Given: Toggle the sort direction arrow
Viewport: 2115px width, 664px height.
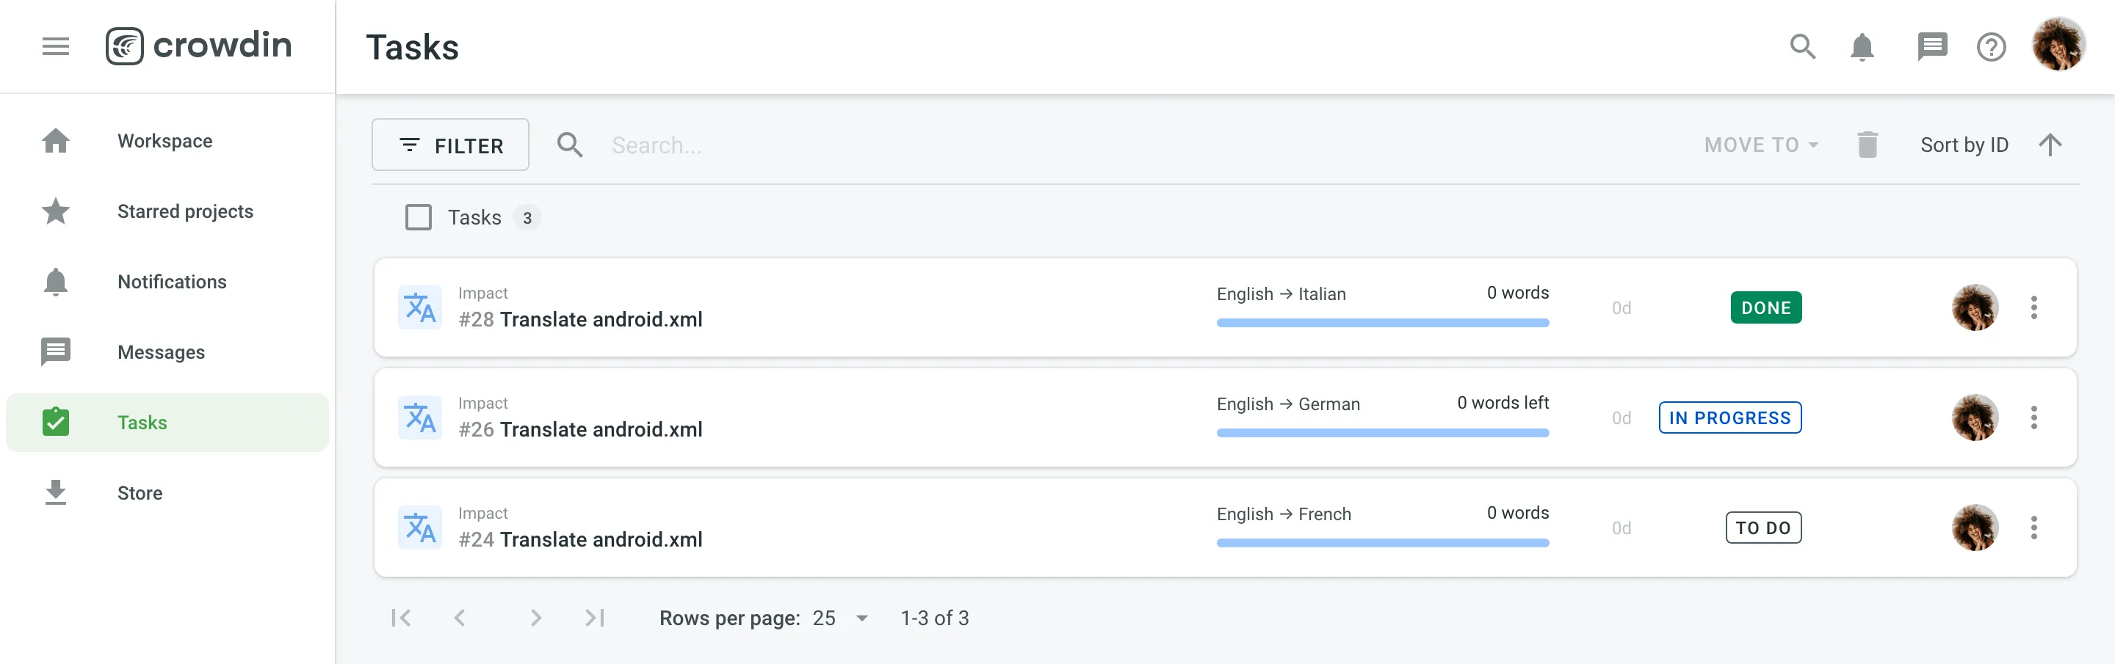Looking at the screenshot, I should (x=2050, y=145).
